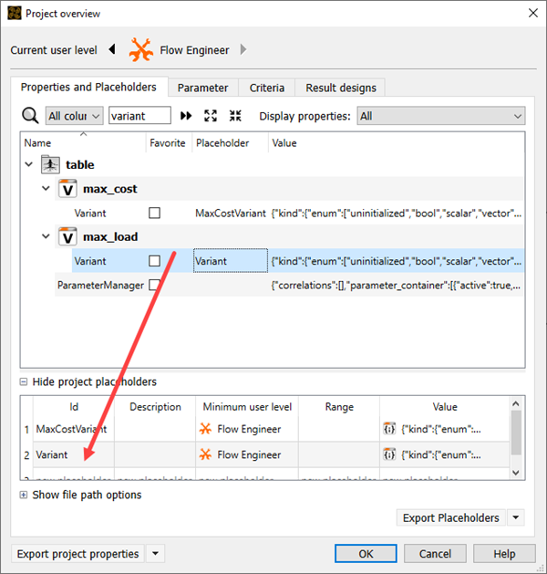Decrease user level with left arrow

click(112, 49)
